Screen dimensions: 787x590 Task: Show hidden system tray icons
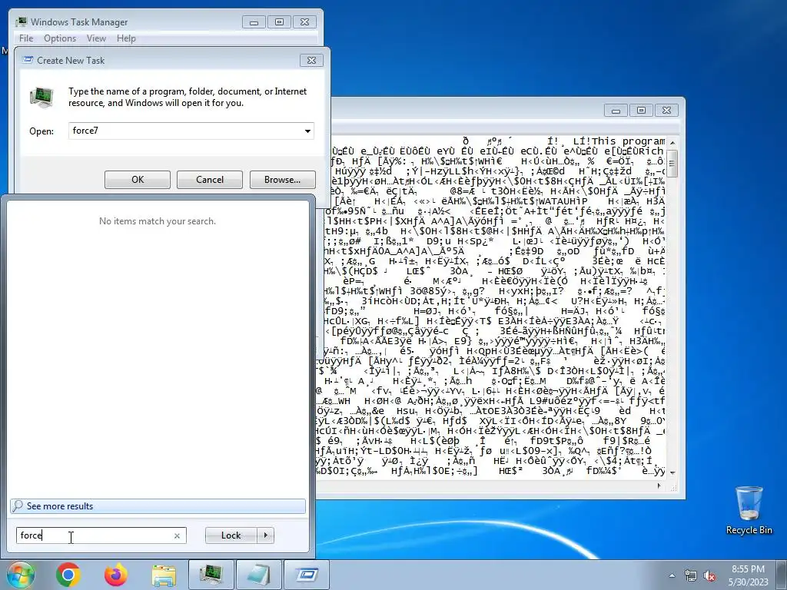coord(672,575)
